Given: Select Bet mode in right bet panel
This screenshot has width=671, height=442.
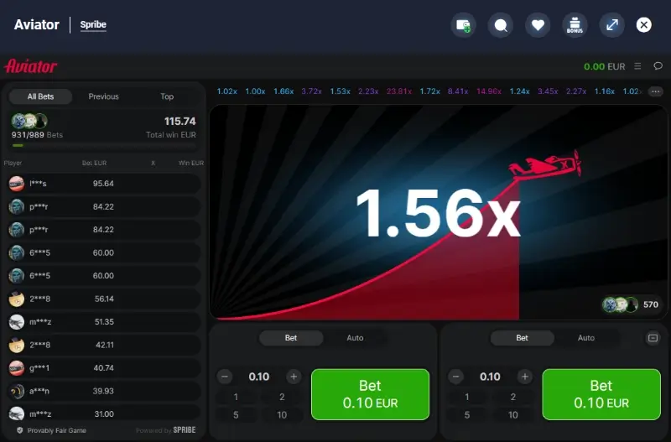Looking at the screenshot, I should coord(522,338).
